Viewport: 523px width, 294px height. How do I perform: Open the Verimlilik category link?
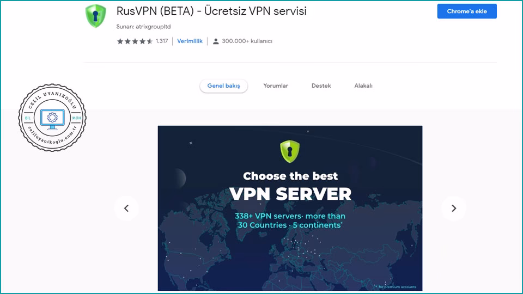pyautogui.click(x=190, y=41)
